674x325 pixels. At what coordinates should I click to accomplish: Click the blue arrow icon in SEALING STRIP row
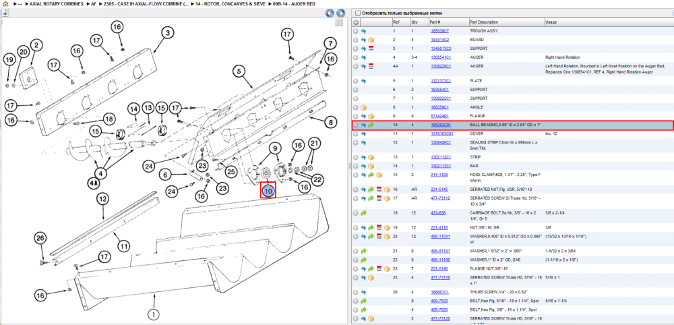(x=363, y=143)
